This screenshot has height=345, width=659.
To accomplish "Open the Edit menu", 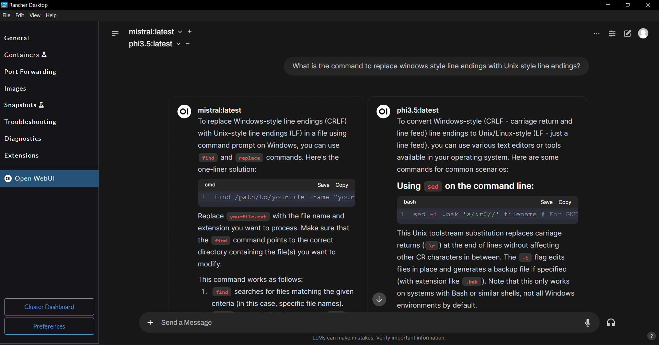I will pyautogui.click(x=20, y=15).
